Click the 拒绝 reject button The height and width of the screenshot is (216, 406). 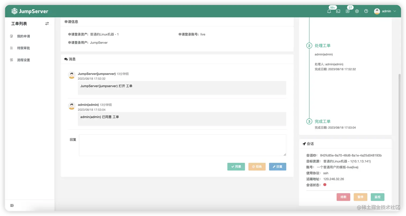[x=257, y=167]
